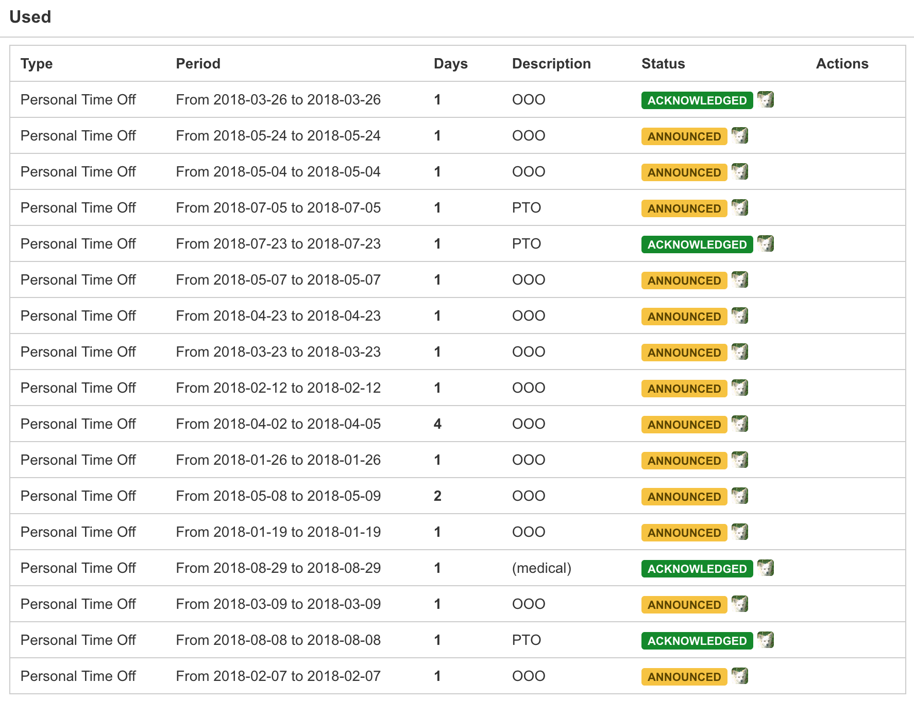The width and height of the screenshot is (914, 701).
Task: Click the ANNOUNCED badge for 2018-05-07
Action: click(x=684, y=281)
